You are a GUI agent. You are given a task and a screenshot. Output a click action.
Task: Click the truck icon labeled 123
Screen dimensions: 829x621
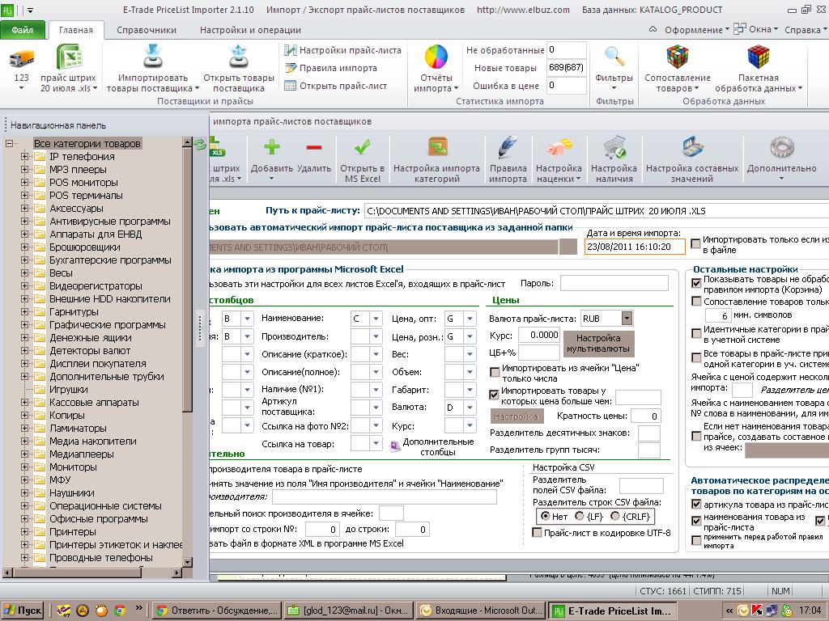[22, 58]
